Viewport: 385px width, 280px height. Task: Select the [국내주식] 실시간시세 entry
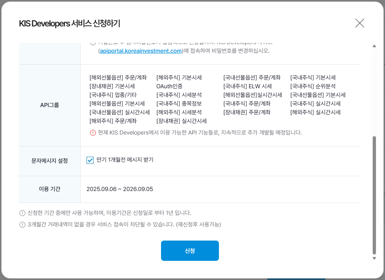[x=315, y=103]
